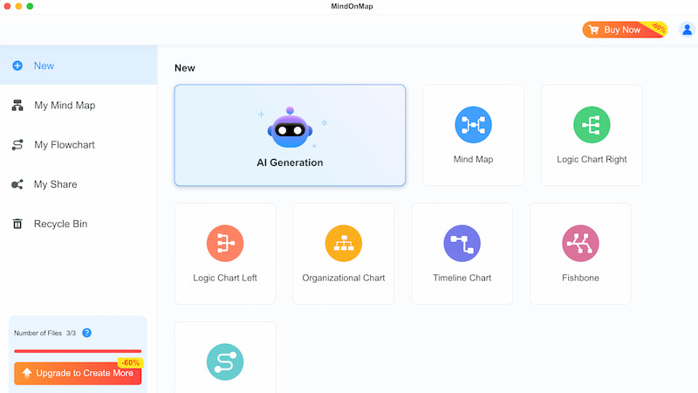The width and height of the screenshot is (698, 393).
Task: Click the Logic Chart Left label
Action: tap(225, 278)
